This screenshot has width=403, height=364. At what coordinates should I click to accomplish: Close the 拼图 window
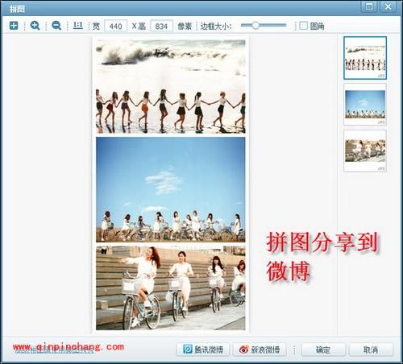[388, 6]
